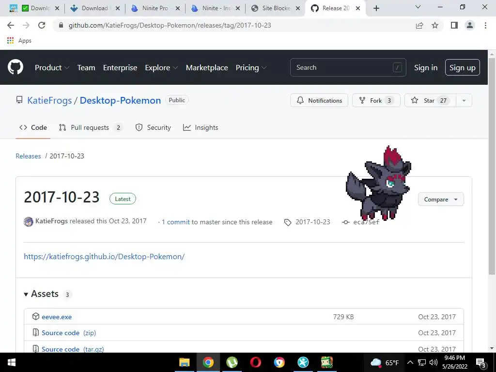
Task: Go back with browser back arrow
Action: pos(11,25)
